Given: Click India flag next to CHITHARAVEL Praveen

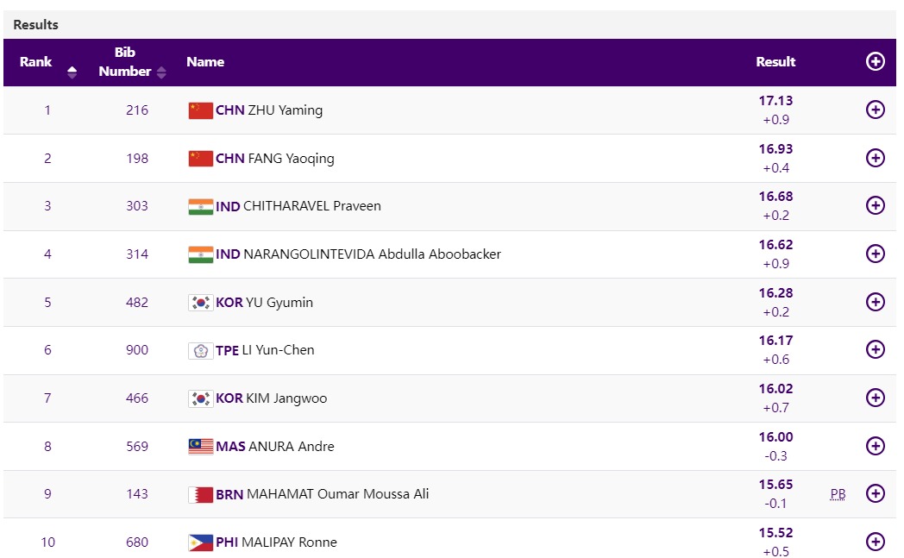Looking at the screenshot, I should click(200, 206).
